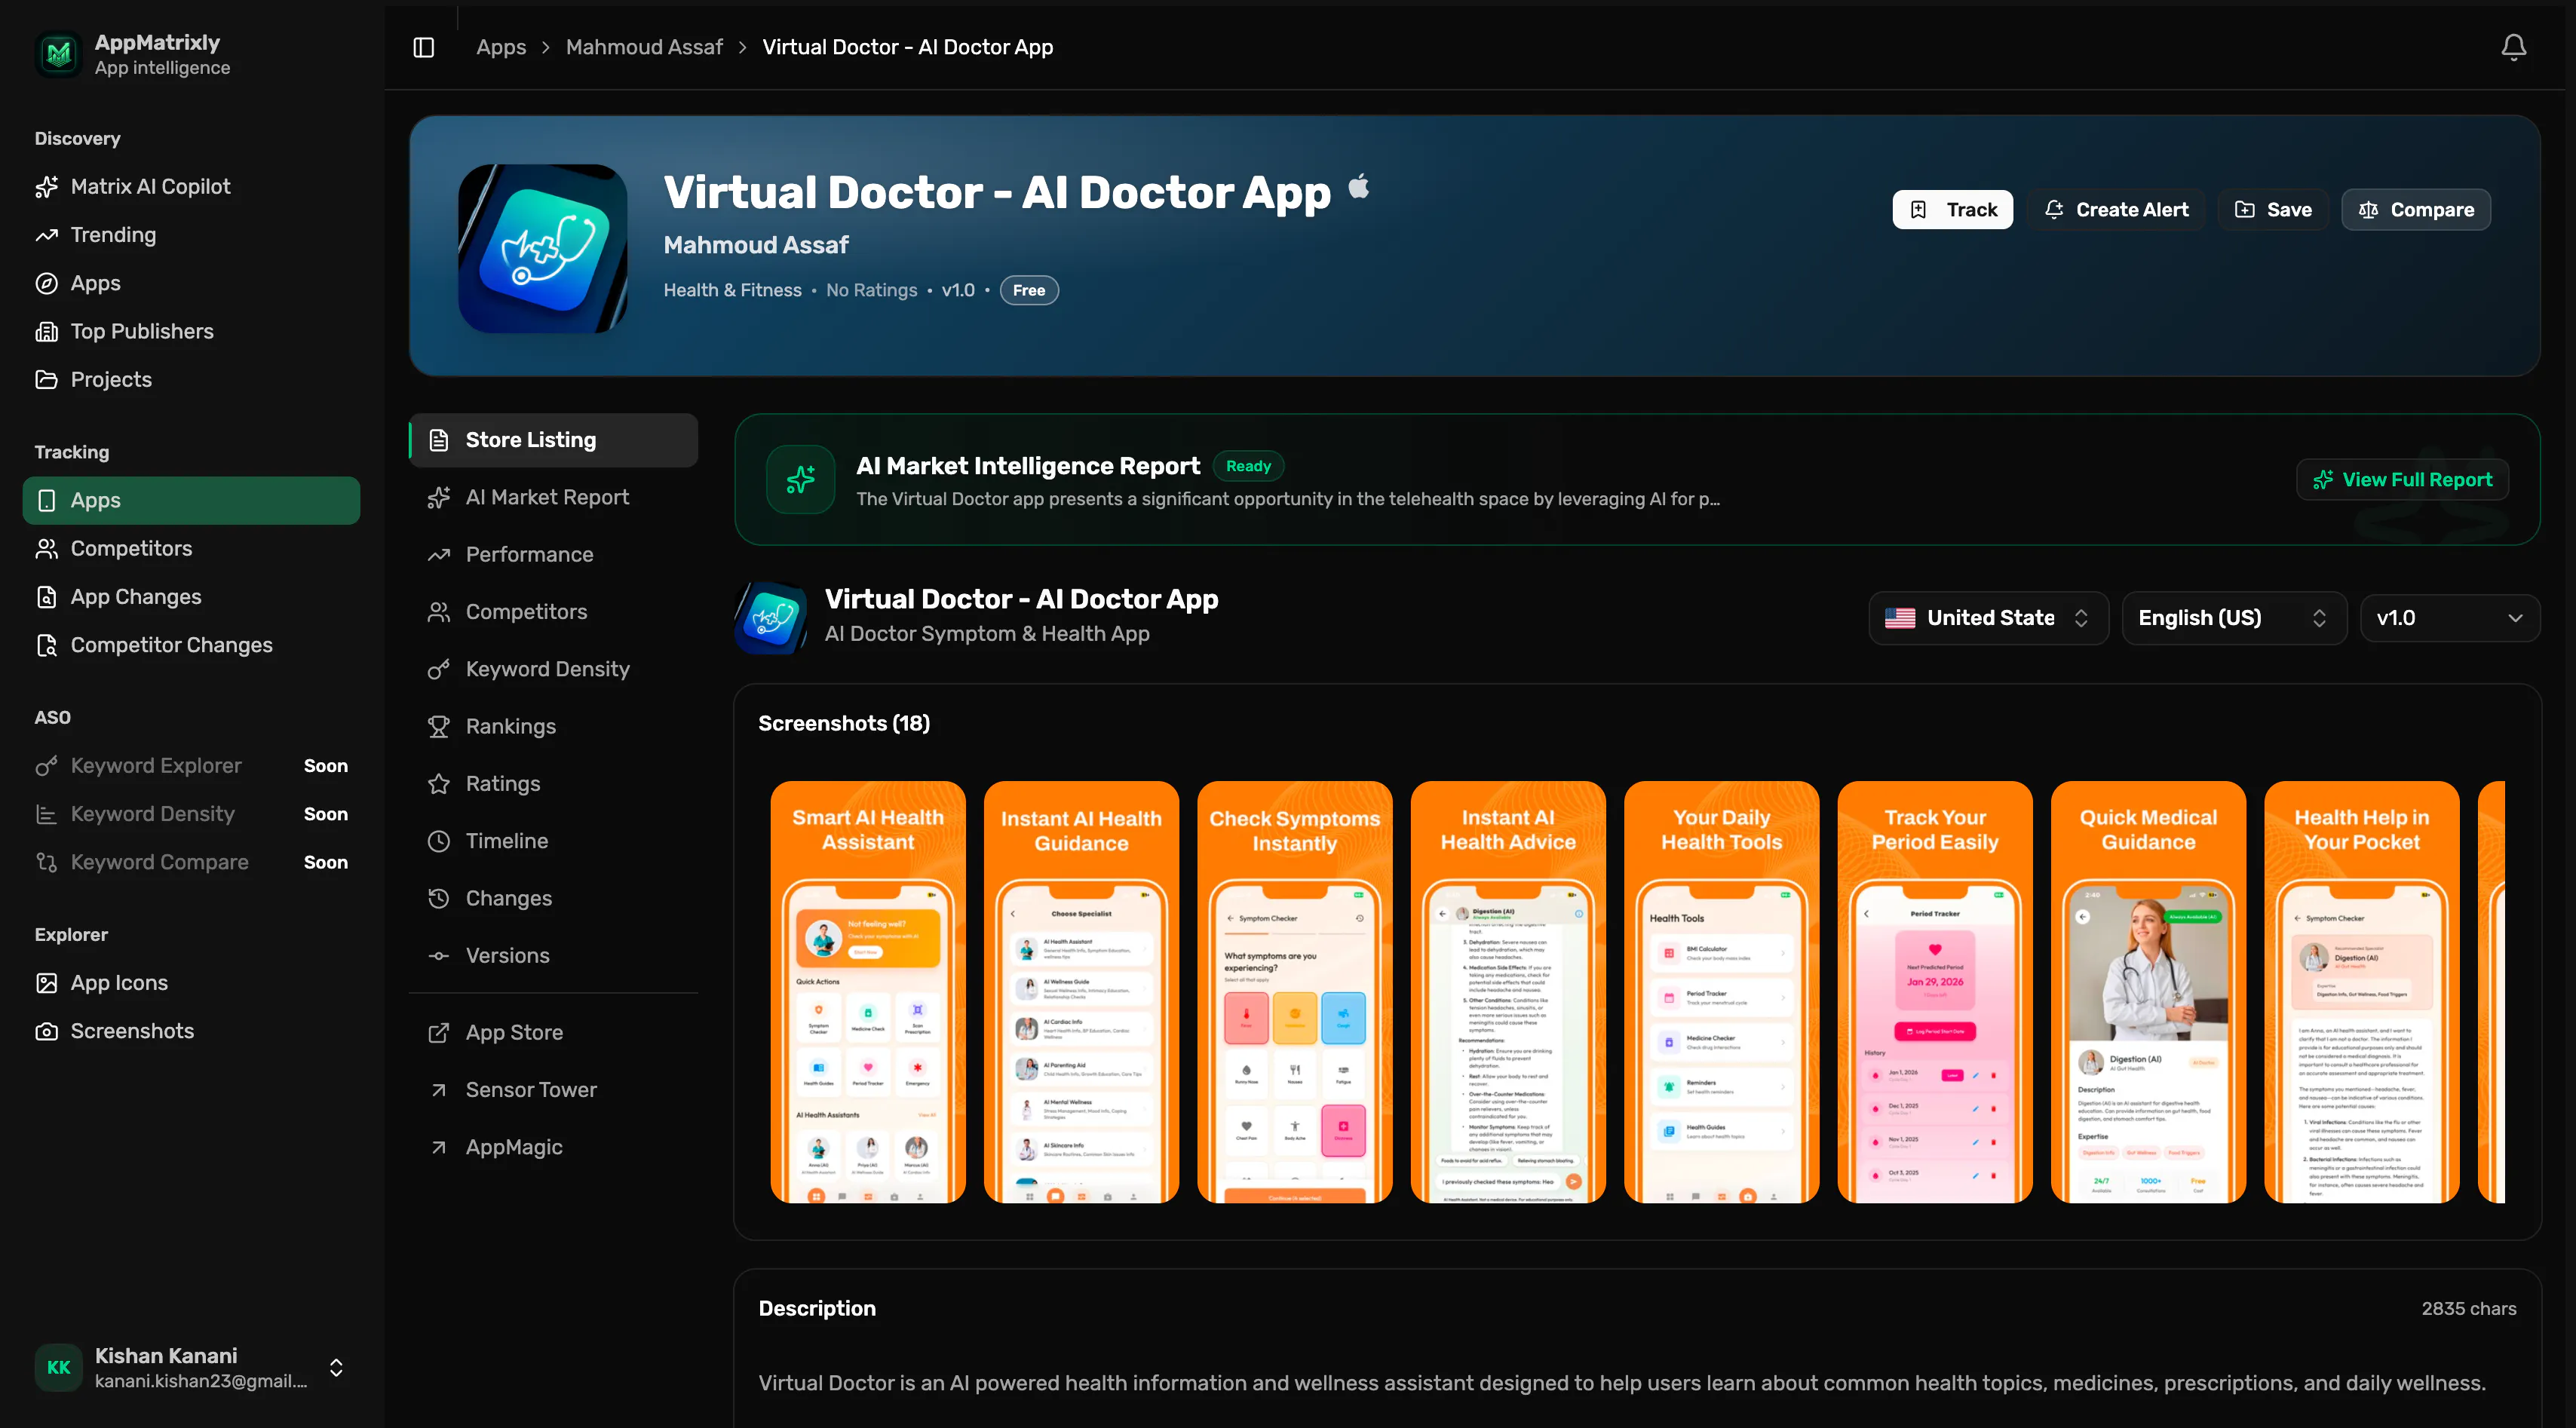The width and height of the screenshot is (2576, 1428).
Task: Click the AppMatrixly logo
Action: 58,54
